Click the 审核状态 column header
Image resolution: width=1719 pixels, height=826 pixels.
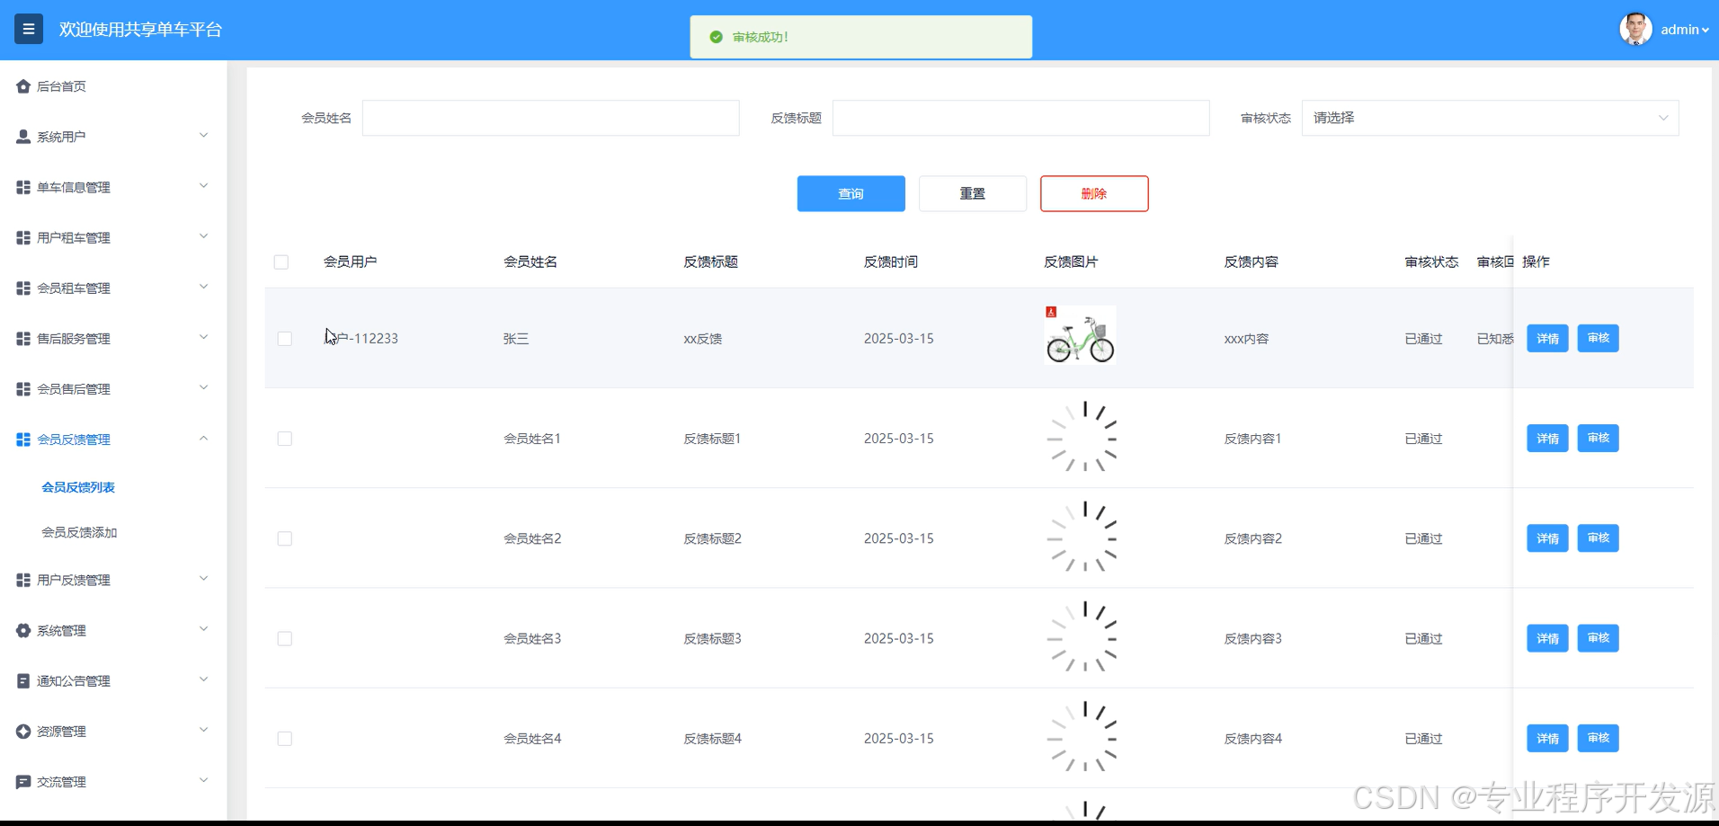coord(1431,262)
